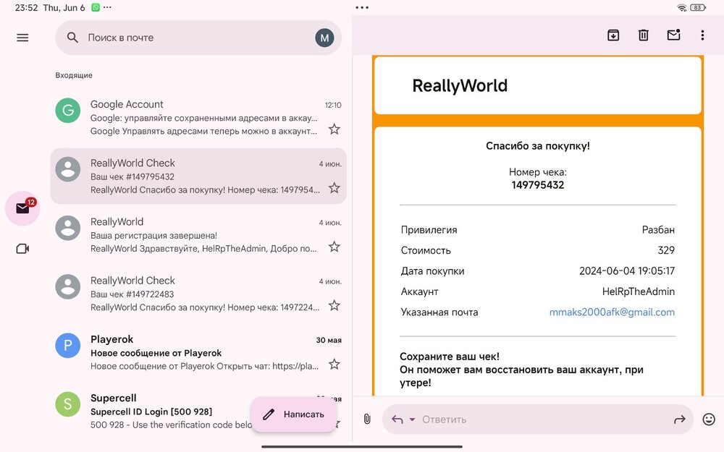Open email Ваш чек #149722483
The width and height of the screenshot is (724, 452).
point(198,294)
